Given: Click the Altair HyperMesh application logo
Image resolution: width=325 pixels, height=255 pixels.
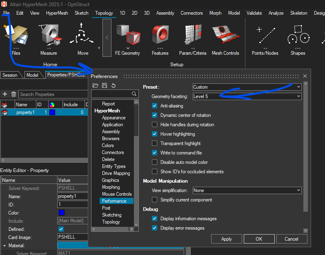Looking at the screenshot, I should coord(4,4).
